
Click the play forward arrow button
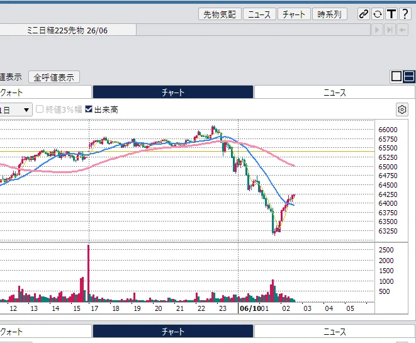[377, 30]
